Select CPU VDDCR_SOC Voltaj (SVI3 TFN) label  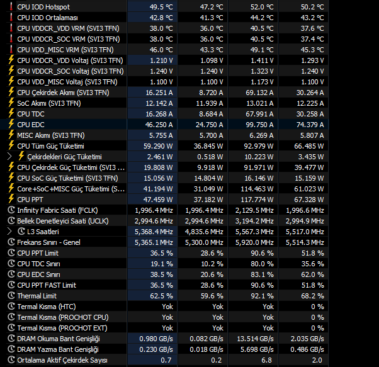pos(71,71)
